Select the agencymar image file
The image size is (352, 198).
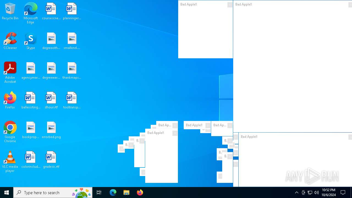[x=31, y=71]
